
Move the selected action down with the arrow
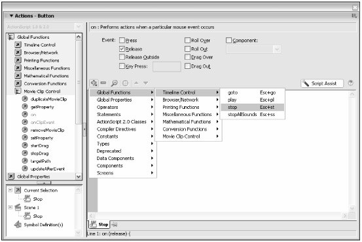coord(145,83)
